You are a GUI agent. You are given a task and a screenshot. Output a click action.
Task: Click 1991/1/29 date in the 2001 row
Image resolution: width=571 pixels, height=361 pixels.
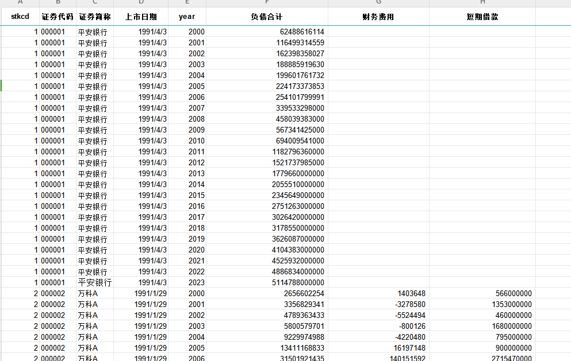[x=141, y=304]
